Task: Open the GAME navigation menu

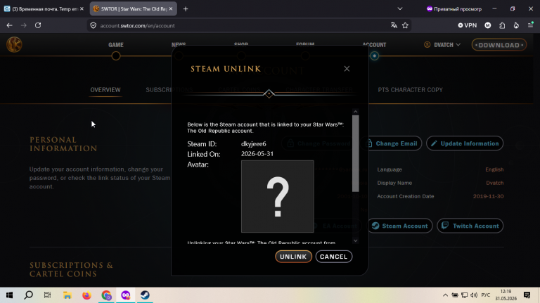Action: [x=116, y=45]
